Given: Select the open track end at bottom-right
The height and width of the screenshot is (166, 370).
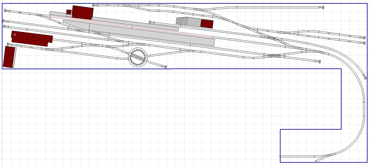Looking at the screenshot, I should pos(280,156).
